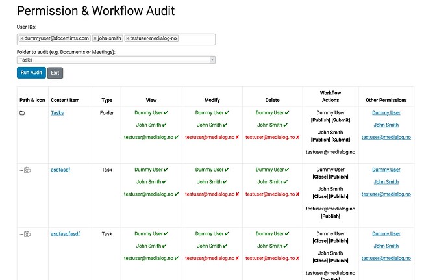Open testuser@medialog.no permissions in asdfasdfasdf row
The image size is (448, 280).
(386, 259)
